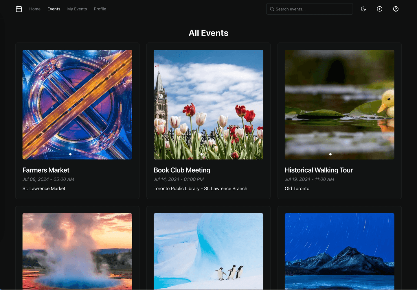
Task: Click Jul 19, 2024 - 11:00 AM date
Action: coord(309,179)
